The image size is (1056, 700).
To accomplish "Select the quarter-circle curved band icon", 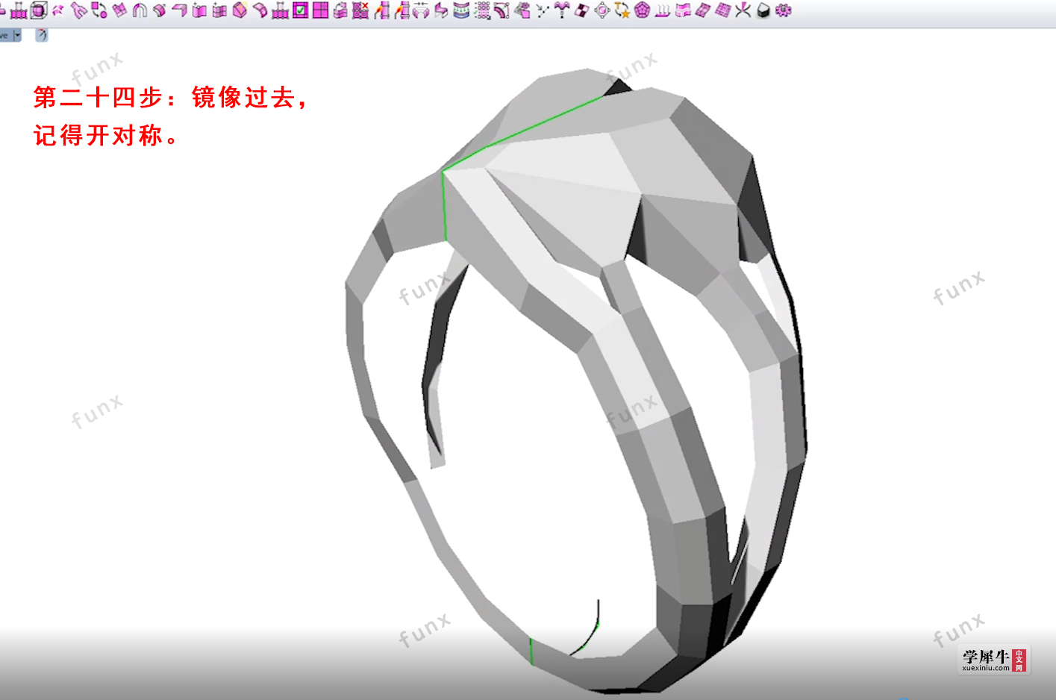I will click(502, 10).
